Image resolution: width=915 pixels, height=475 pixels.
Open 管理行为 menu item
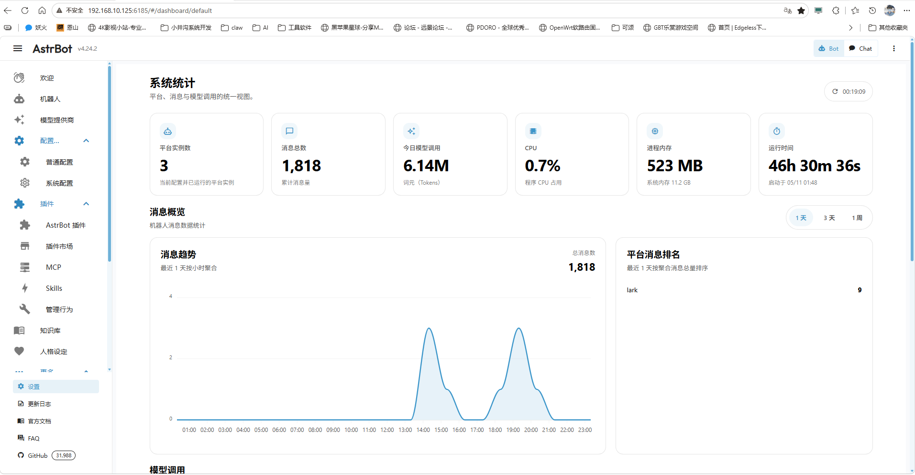(x=56, y=309)
